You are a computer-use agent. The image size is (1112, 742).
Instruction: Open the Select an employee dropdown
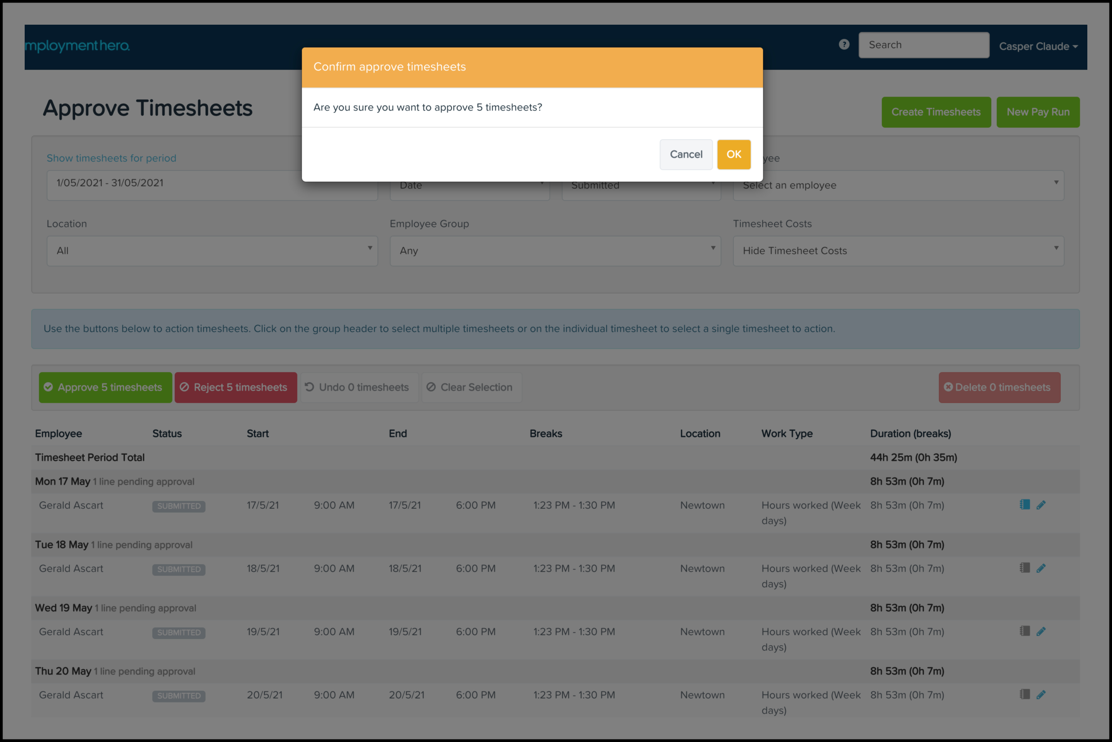point(898,185)
